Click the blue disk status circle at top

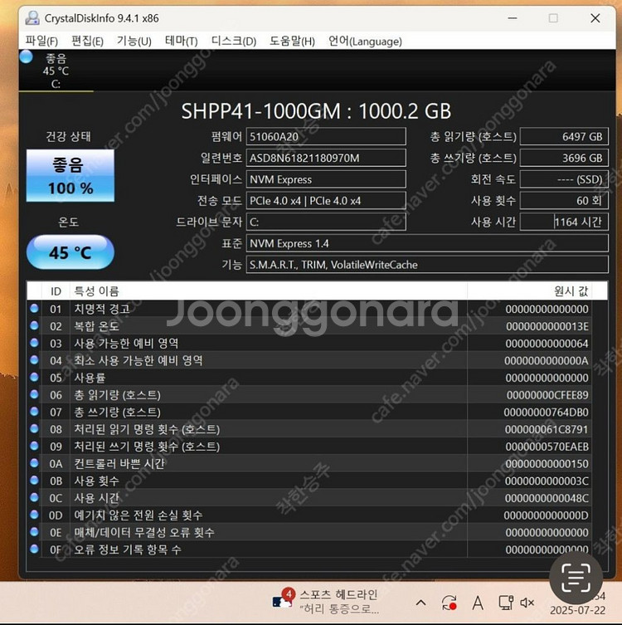pyautogui.click(x=27, y=57)
